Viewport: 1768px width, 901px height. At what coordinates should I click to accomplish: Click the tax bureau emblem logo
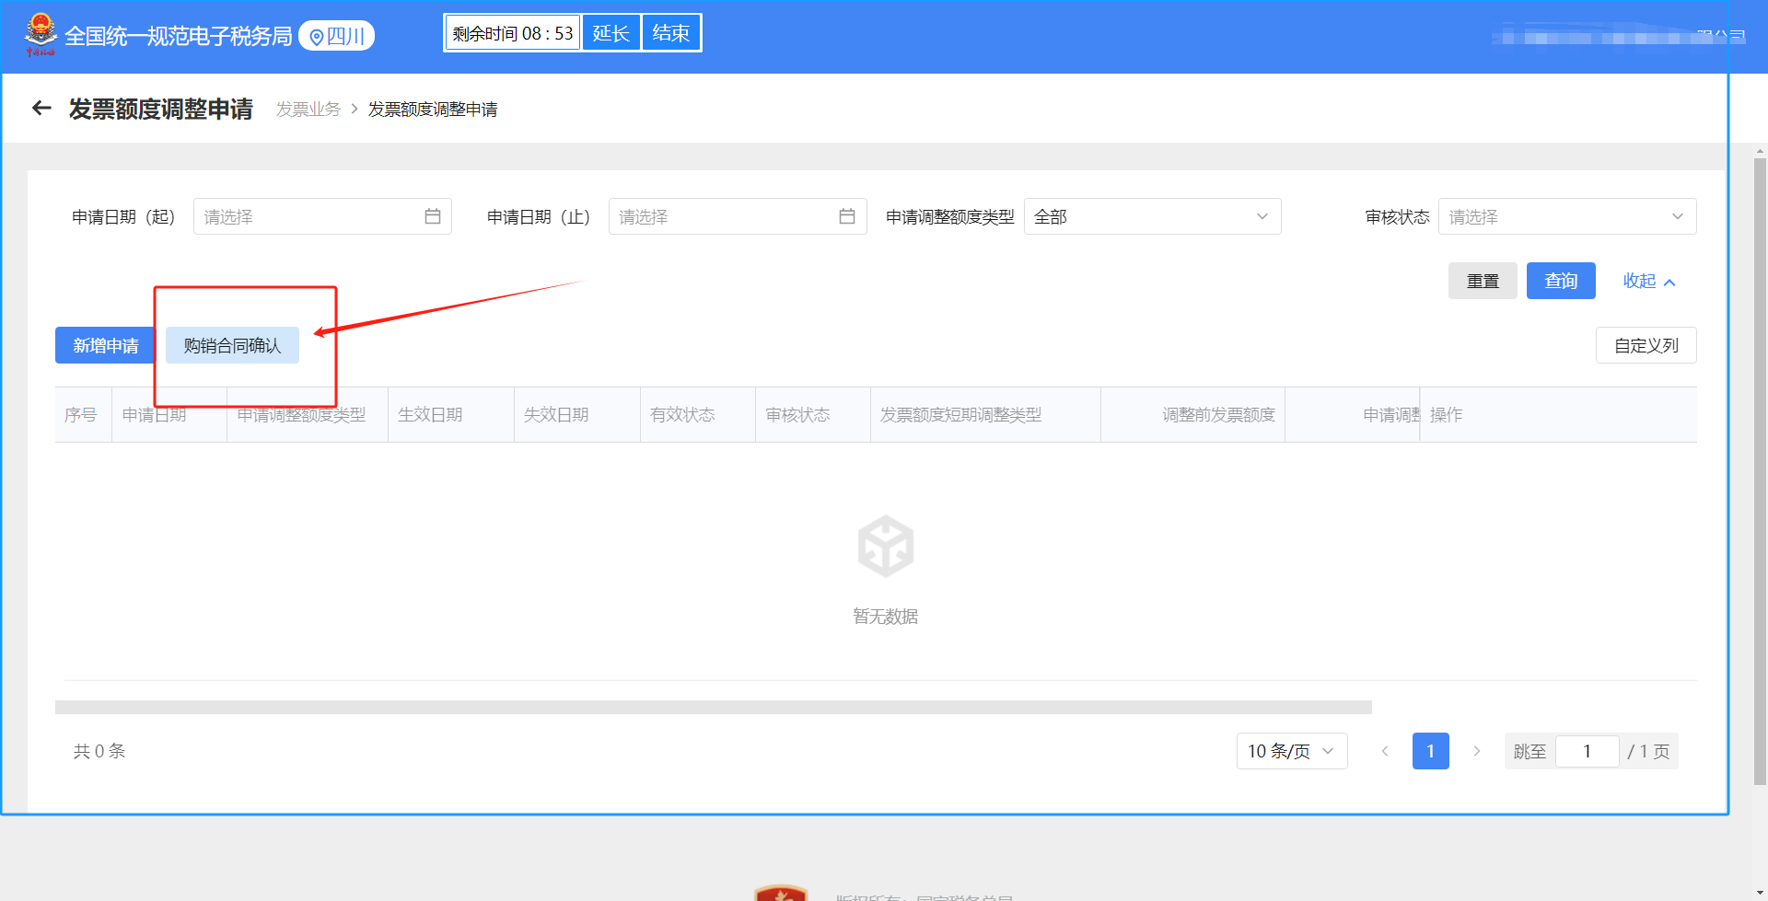(41, 34)
